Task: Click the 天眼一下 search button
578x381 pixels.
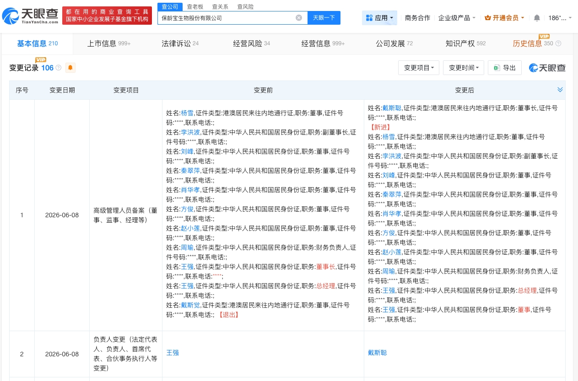Action: [324, 18]
